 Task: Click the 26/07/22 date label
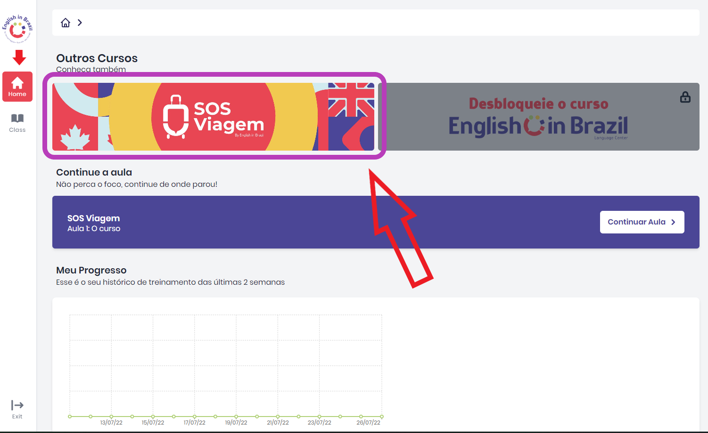coord(368,423)
